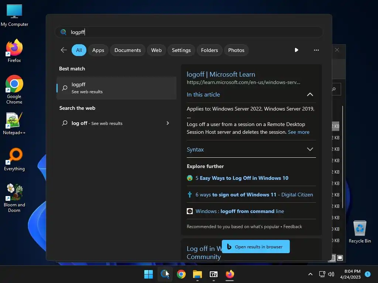Screen dimensions: 378x283
Task: Select the Settings filter tab
Action: 181,50
